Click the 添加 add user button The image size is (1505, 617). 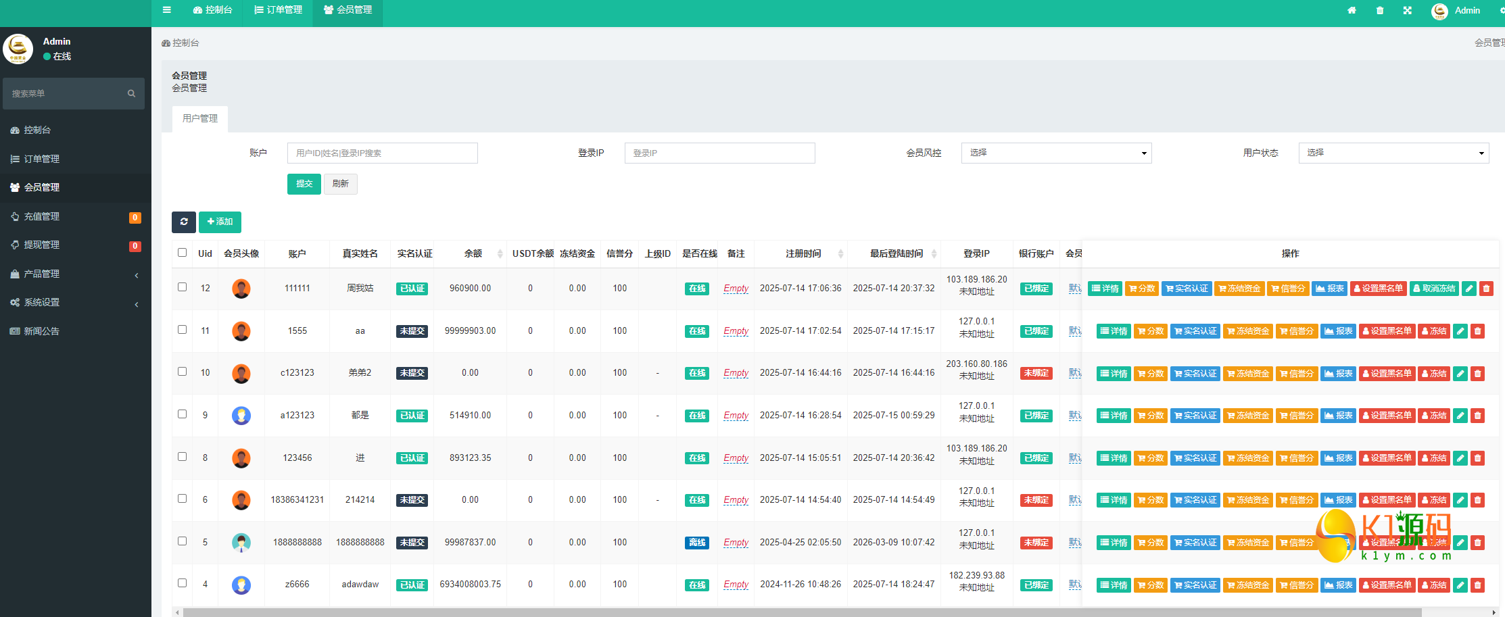point(220,222)
